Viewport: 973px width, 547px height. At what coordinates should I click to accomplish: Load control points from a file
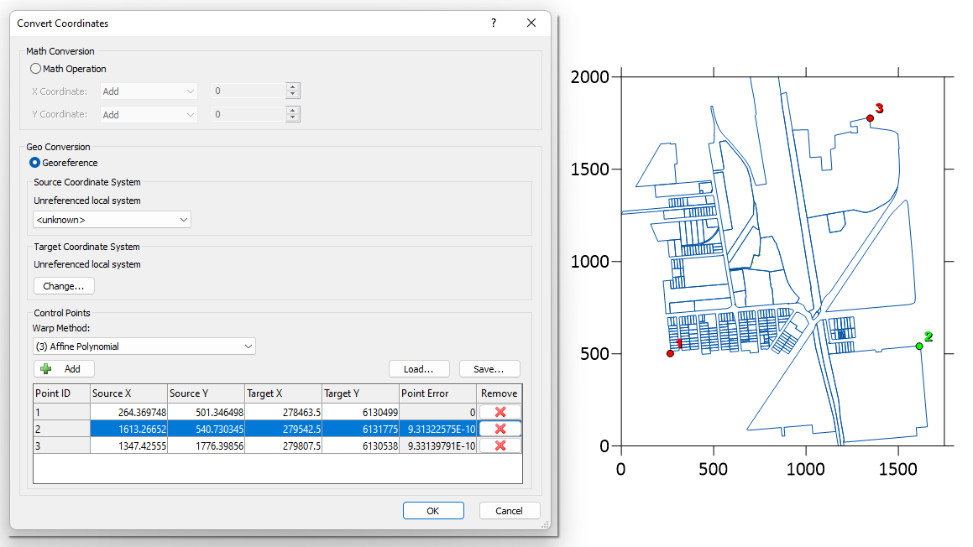419,368
